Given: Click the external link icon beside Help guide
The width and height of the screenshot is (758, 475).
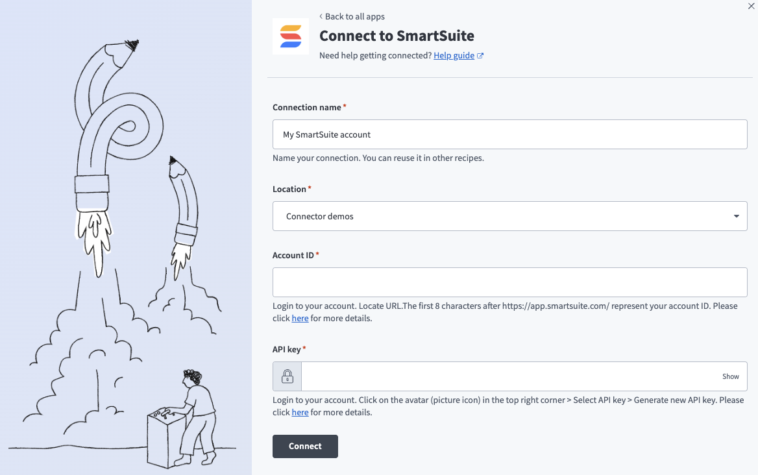Looking at the screenshot, I should click(480, 55).
